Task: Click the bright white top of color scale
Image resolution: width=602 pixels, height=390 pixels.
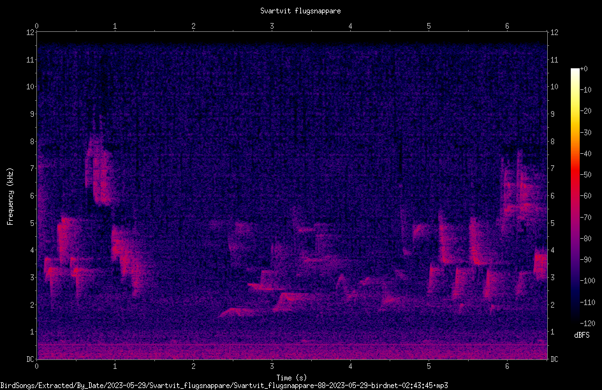Action: (x=575, y=73)
